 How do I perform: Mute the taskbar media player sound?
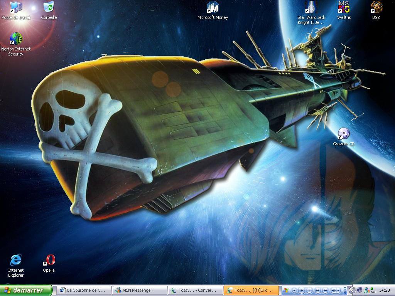click(334, 291)
